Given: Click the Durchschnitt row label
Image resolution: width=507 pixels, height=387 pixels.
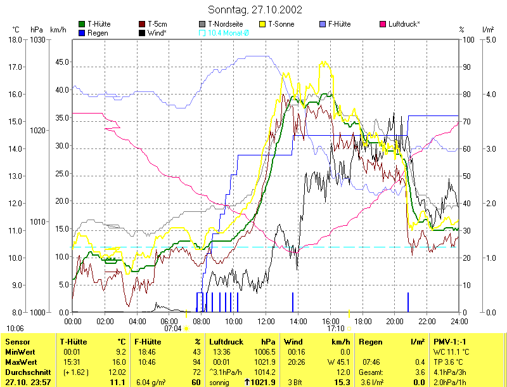Looking at the screenshot, I should coord(28,372).
